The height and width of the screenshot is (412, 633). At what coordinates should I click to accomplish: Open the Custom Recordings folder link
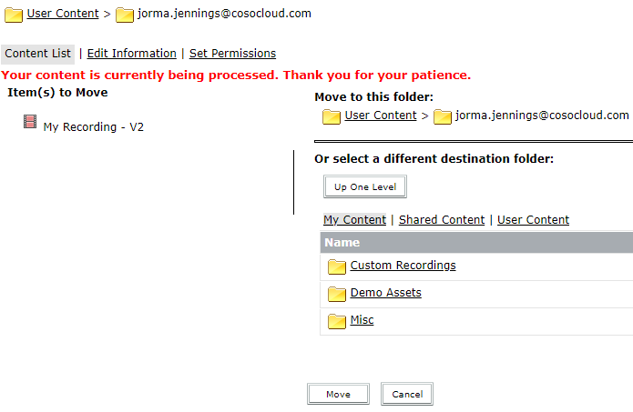pos(403,266)
